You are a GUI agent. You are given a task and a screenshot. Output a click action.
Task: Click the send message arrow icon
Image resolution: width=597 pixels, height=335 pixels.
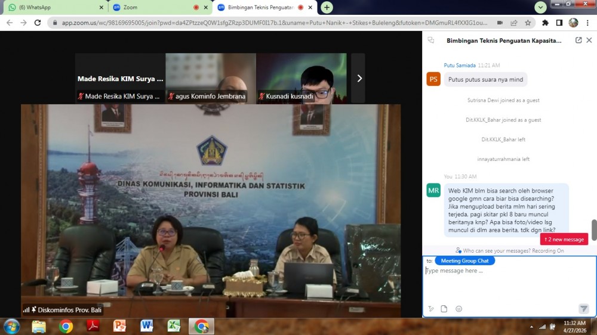[x=583, y=309]
